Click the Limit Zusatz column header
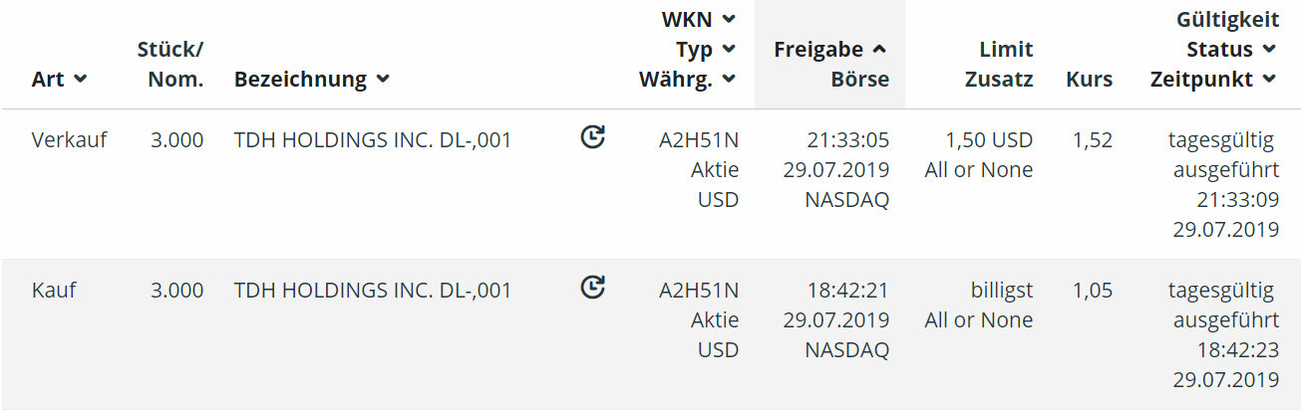 999,64
